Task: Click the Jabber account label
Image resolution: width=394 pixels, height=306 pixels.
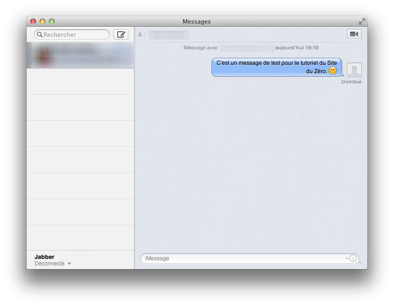Action: tap(44, 257)
